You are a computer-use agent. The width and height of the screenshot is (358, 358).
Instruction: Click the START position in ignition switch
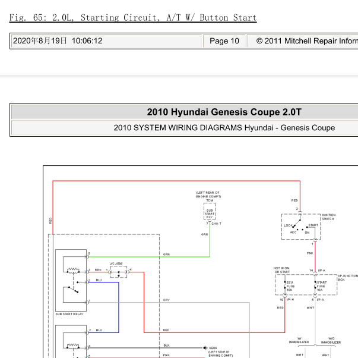[313, 225]
